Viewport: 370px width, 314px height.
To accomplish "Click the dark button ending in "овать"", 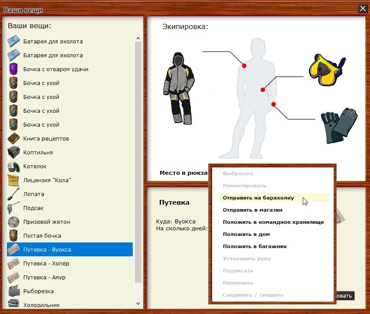I will [x=345, y=296].
